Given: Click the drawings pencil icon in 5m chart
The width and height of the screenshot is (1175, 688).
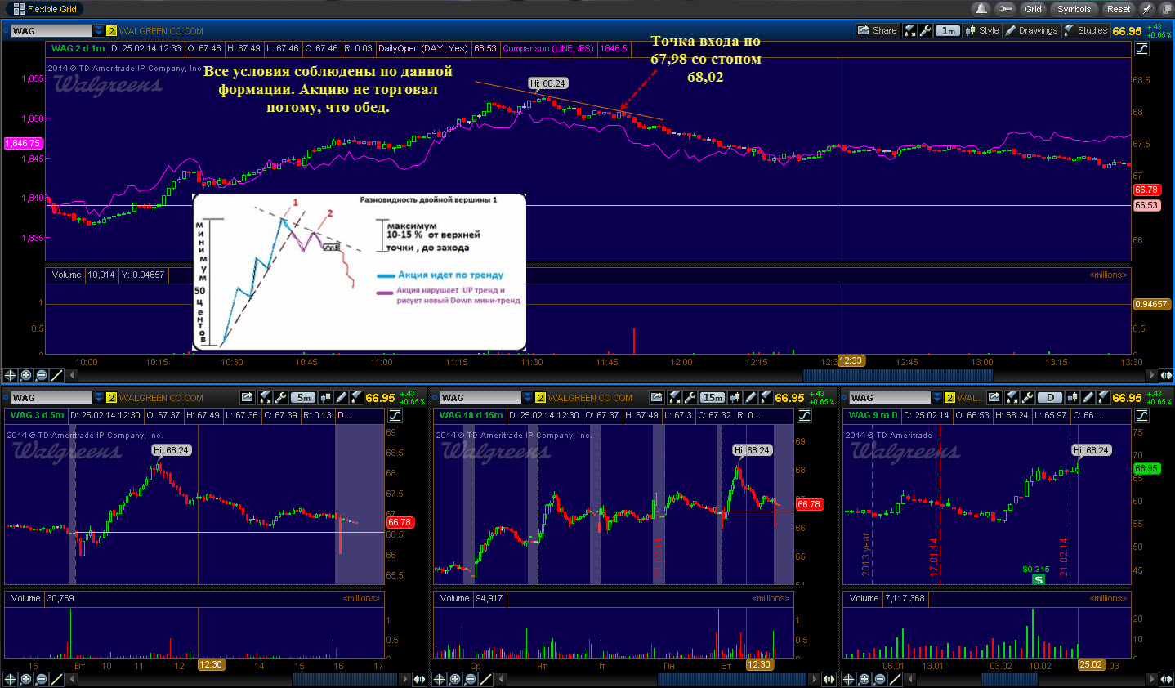Looking at the screenshot, I should click(x=341, y=397).
